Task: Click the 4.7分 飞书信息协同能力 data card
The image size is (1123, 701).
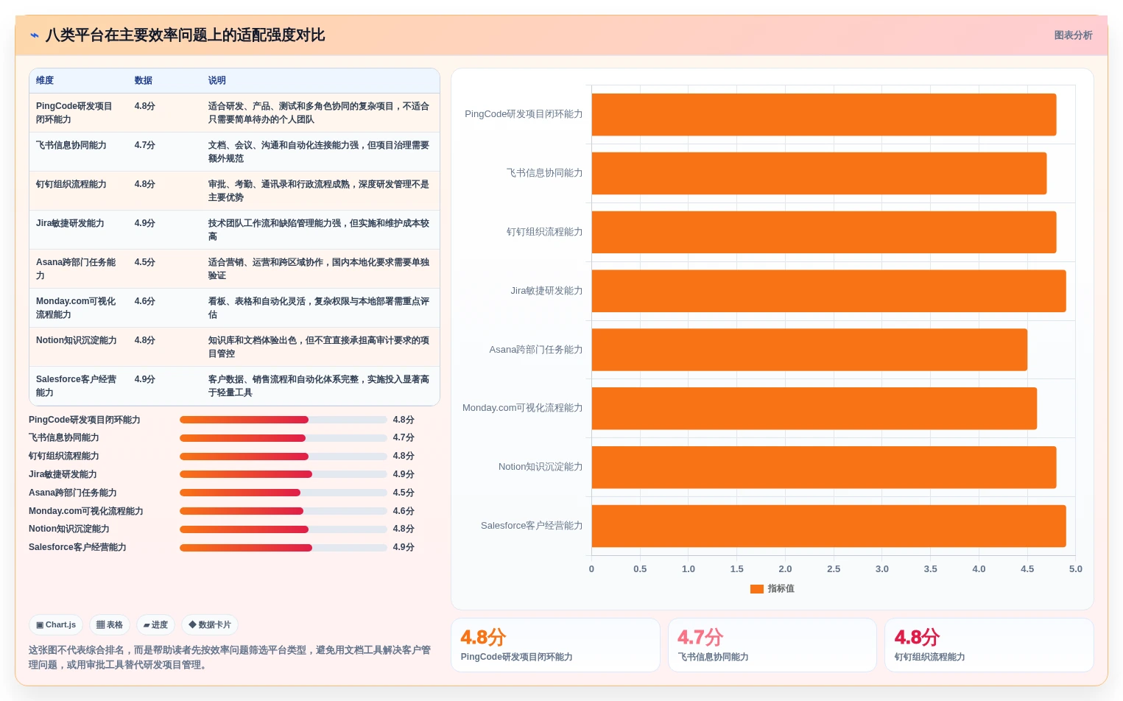Action: (x=772, y=645)
